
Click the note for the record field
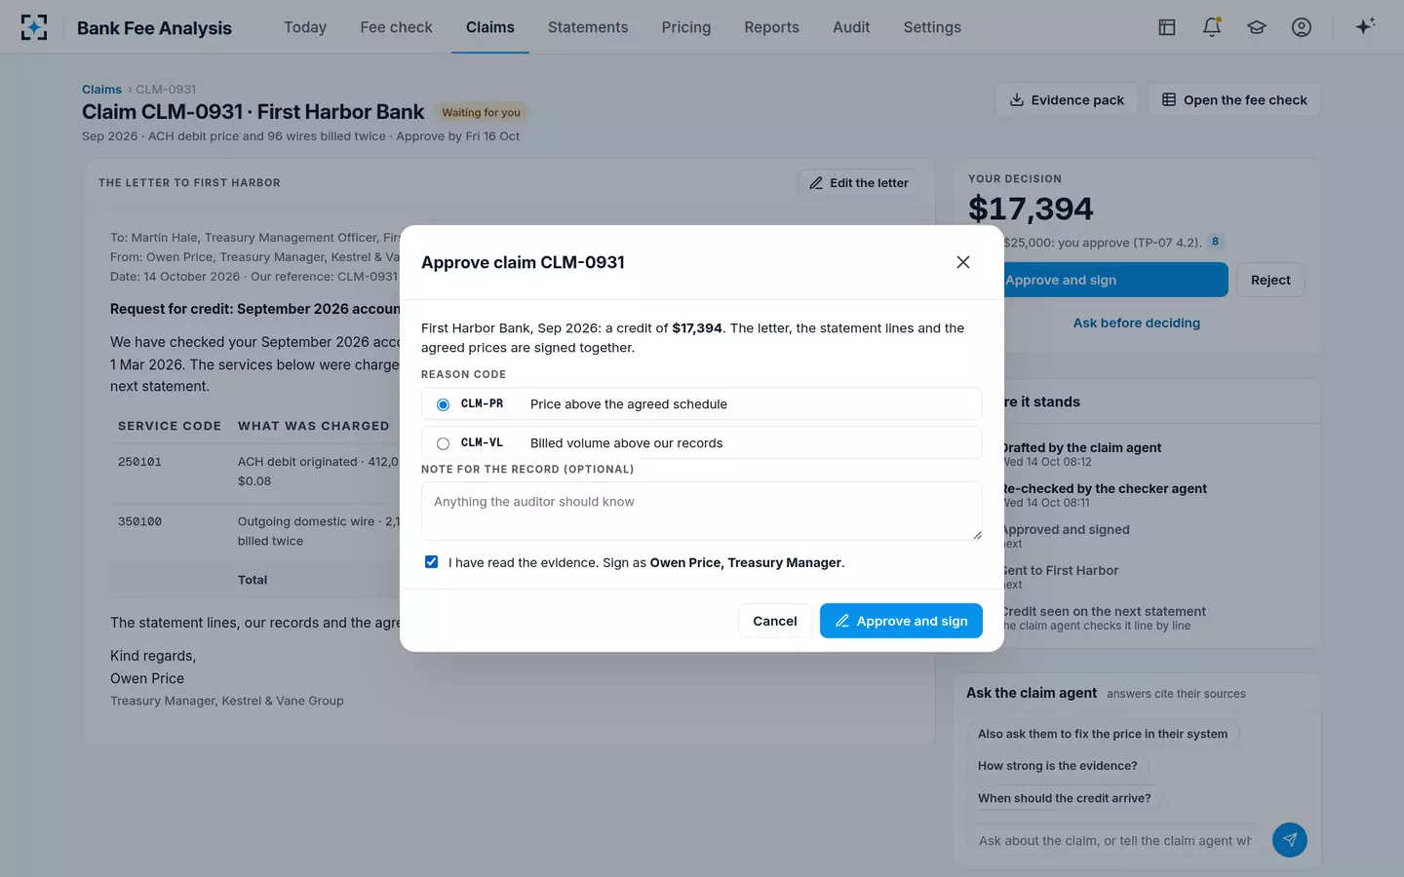tap(702, 511)
